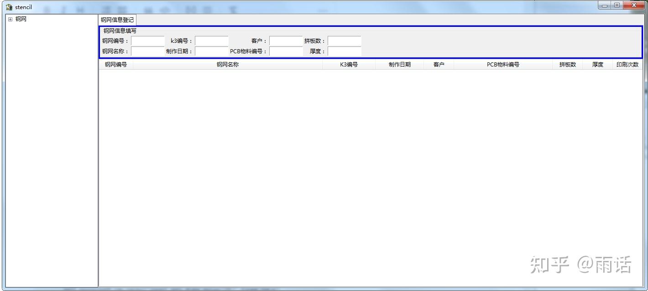
Task: Sort by 厚度 column header
Action: 597,65
